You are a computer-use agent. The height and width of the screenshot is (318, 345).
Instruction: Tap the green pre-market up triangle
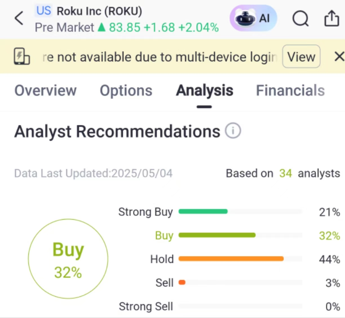coord(101,27)
